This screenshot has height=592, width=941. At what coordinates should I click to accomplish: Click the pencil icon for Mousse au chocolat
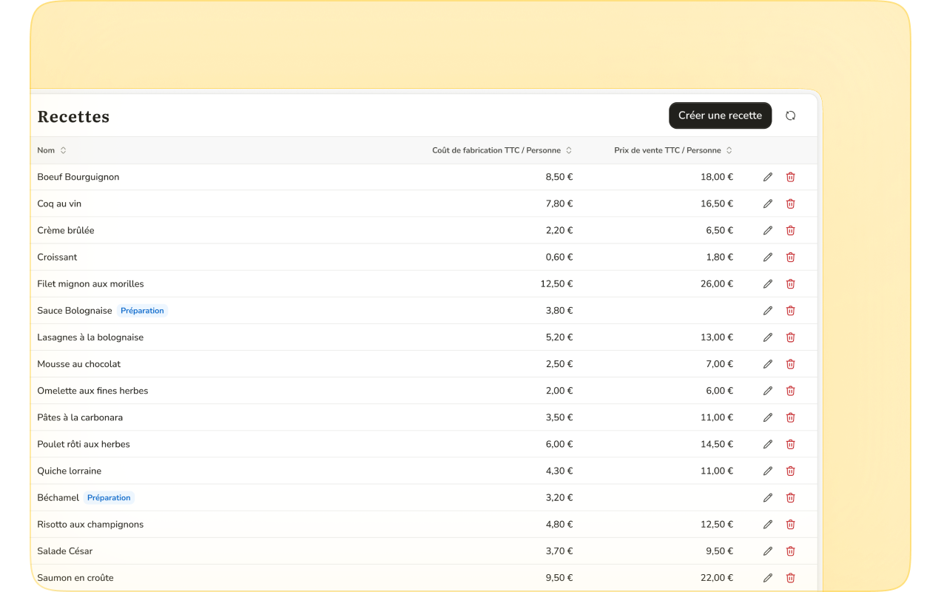[x=768, y=364]
